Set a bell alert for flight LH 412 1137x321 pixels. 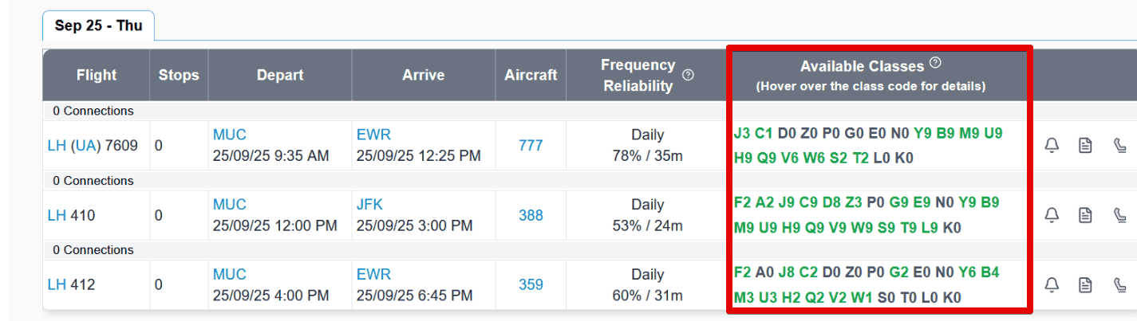[1052, 284]
